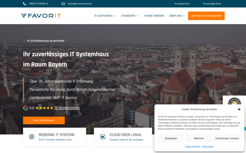The image size is (246, 153).
Task: Open the Cookie-Richtlinie link
Action: pos(193,146)
